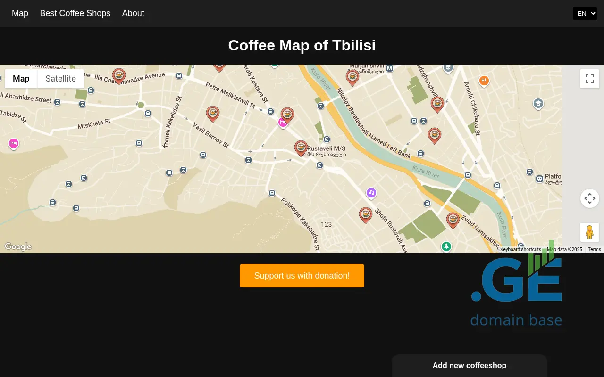Click the coffee shop marker at Rustaveli M/S
The width and height of the screenshot is (604, 377).
point(301,148)
